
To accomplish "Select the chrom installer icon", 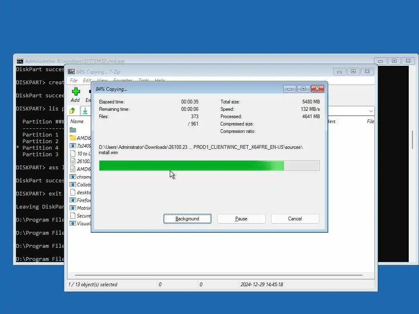I will tap(73, 177).
